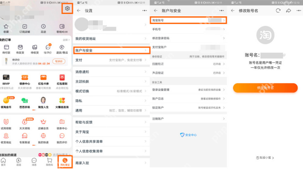
Task: Expand the 淘宝账号 row
Action: click(188, 20)
